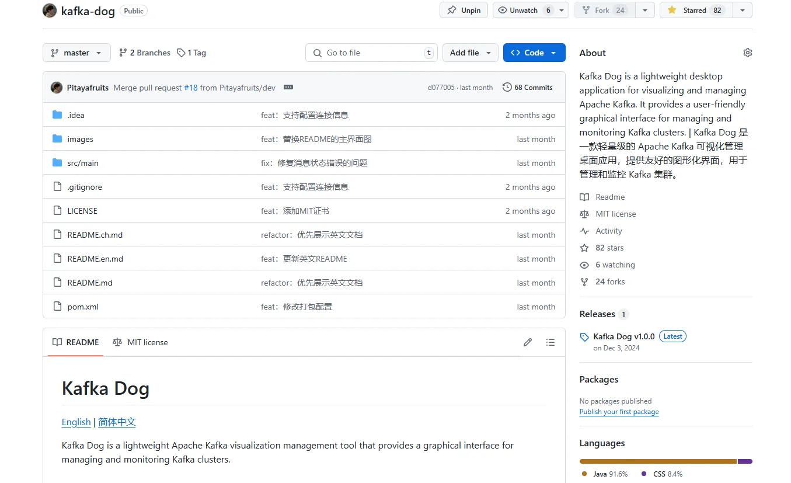The width and height of the screenshot is (791, 483).
Task: Click the Pitayafruits author name
Action: point(88,88)
